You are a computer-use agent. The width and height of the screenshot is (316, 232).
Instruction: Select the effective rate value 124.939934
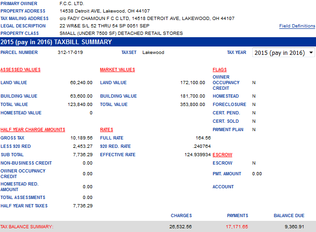pyautogui.click(x=197, y=155)
